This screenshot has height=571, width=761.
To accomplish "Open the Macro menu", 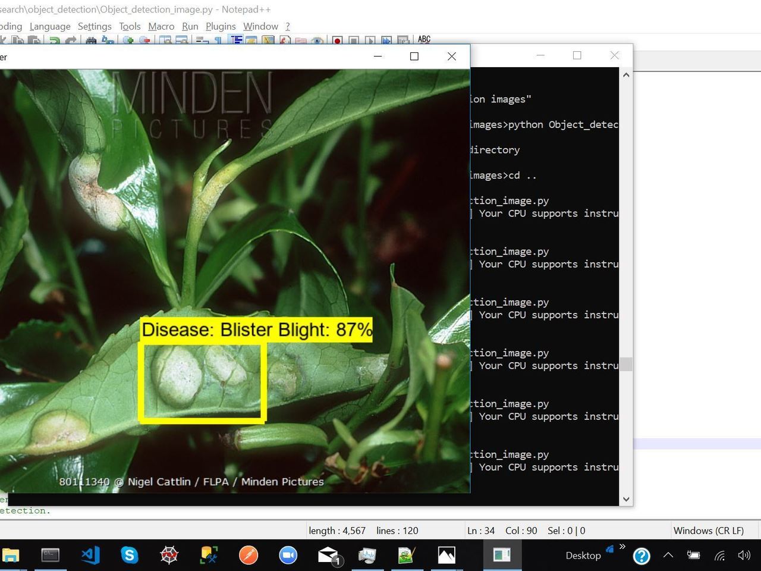I will tap(161, 26).
